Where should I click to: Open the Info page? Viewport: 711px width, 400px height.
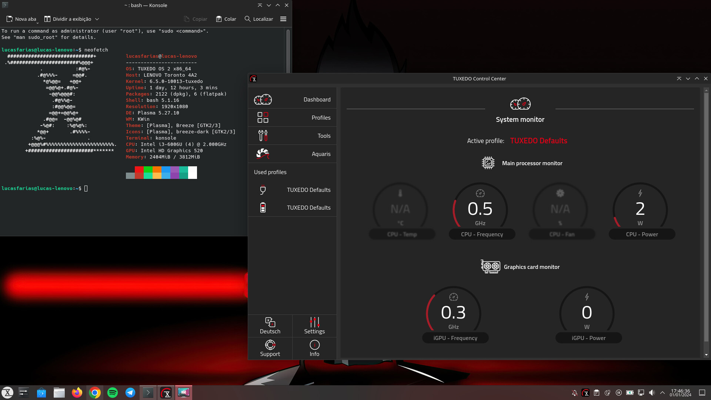pos(314,349)
